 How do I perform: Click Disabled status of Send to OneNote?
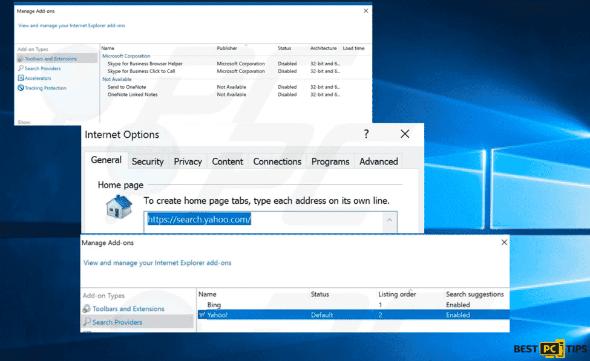[x=287, y=87]
